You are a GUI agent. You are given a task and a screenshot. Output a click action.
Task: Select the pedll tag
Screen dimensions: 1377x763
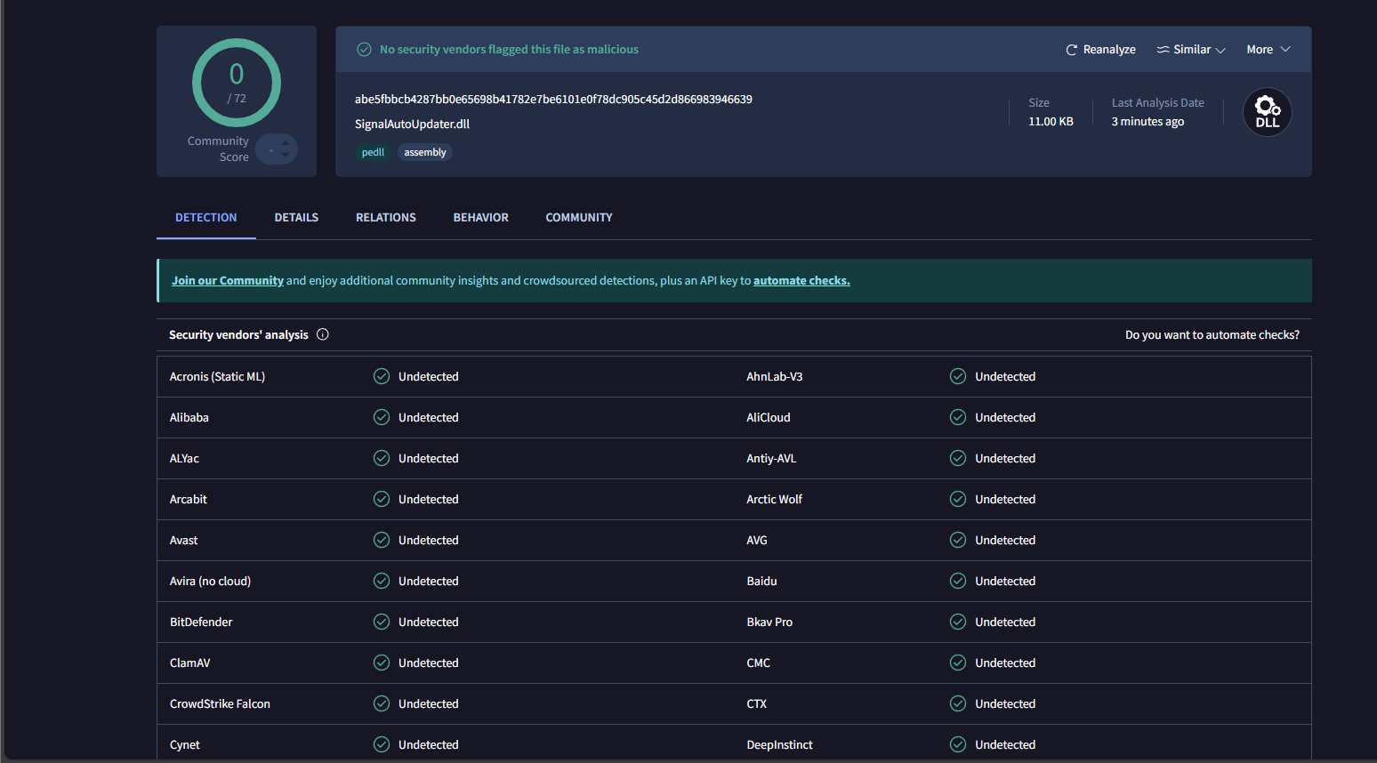[x=373, y=152]
